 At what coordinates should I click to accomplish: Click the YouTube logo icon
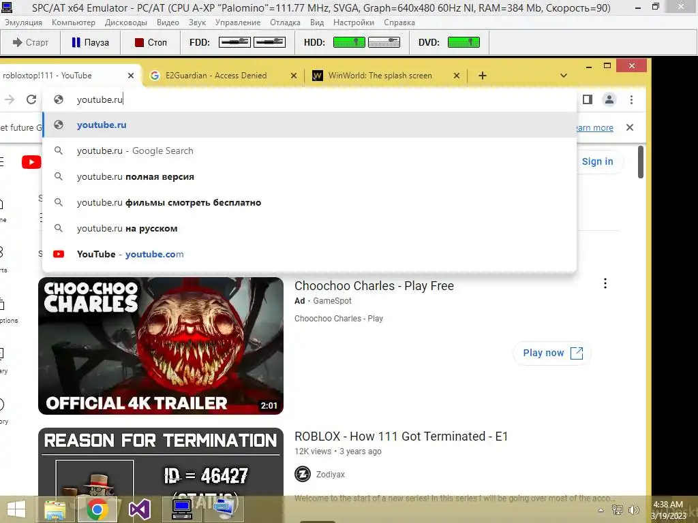[x=31, y=162]
